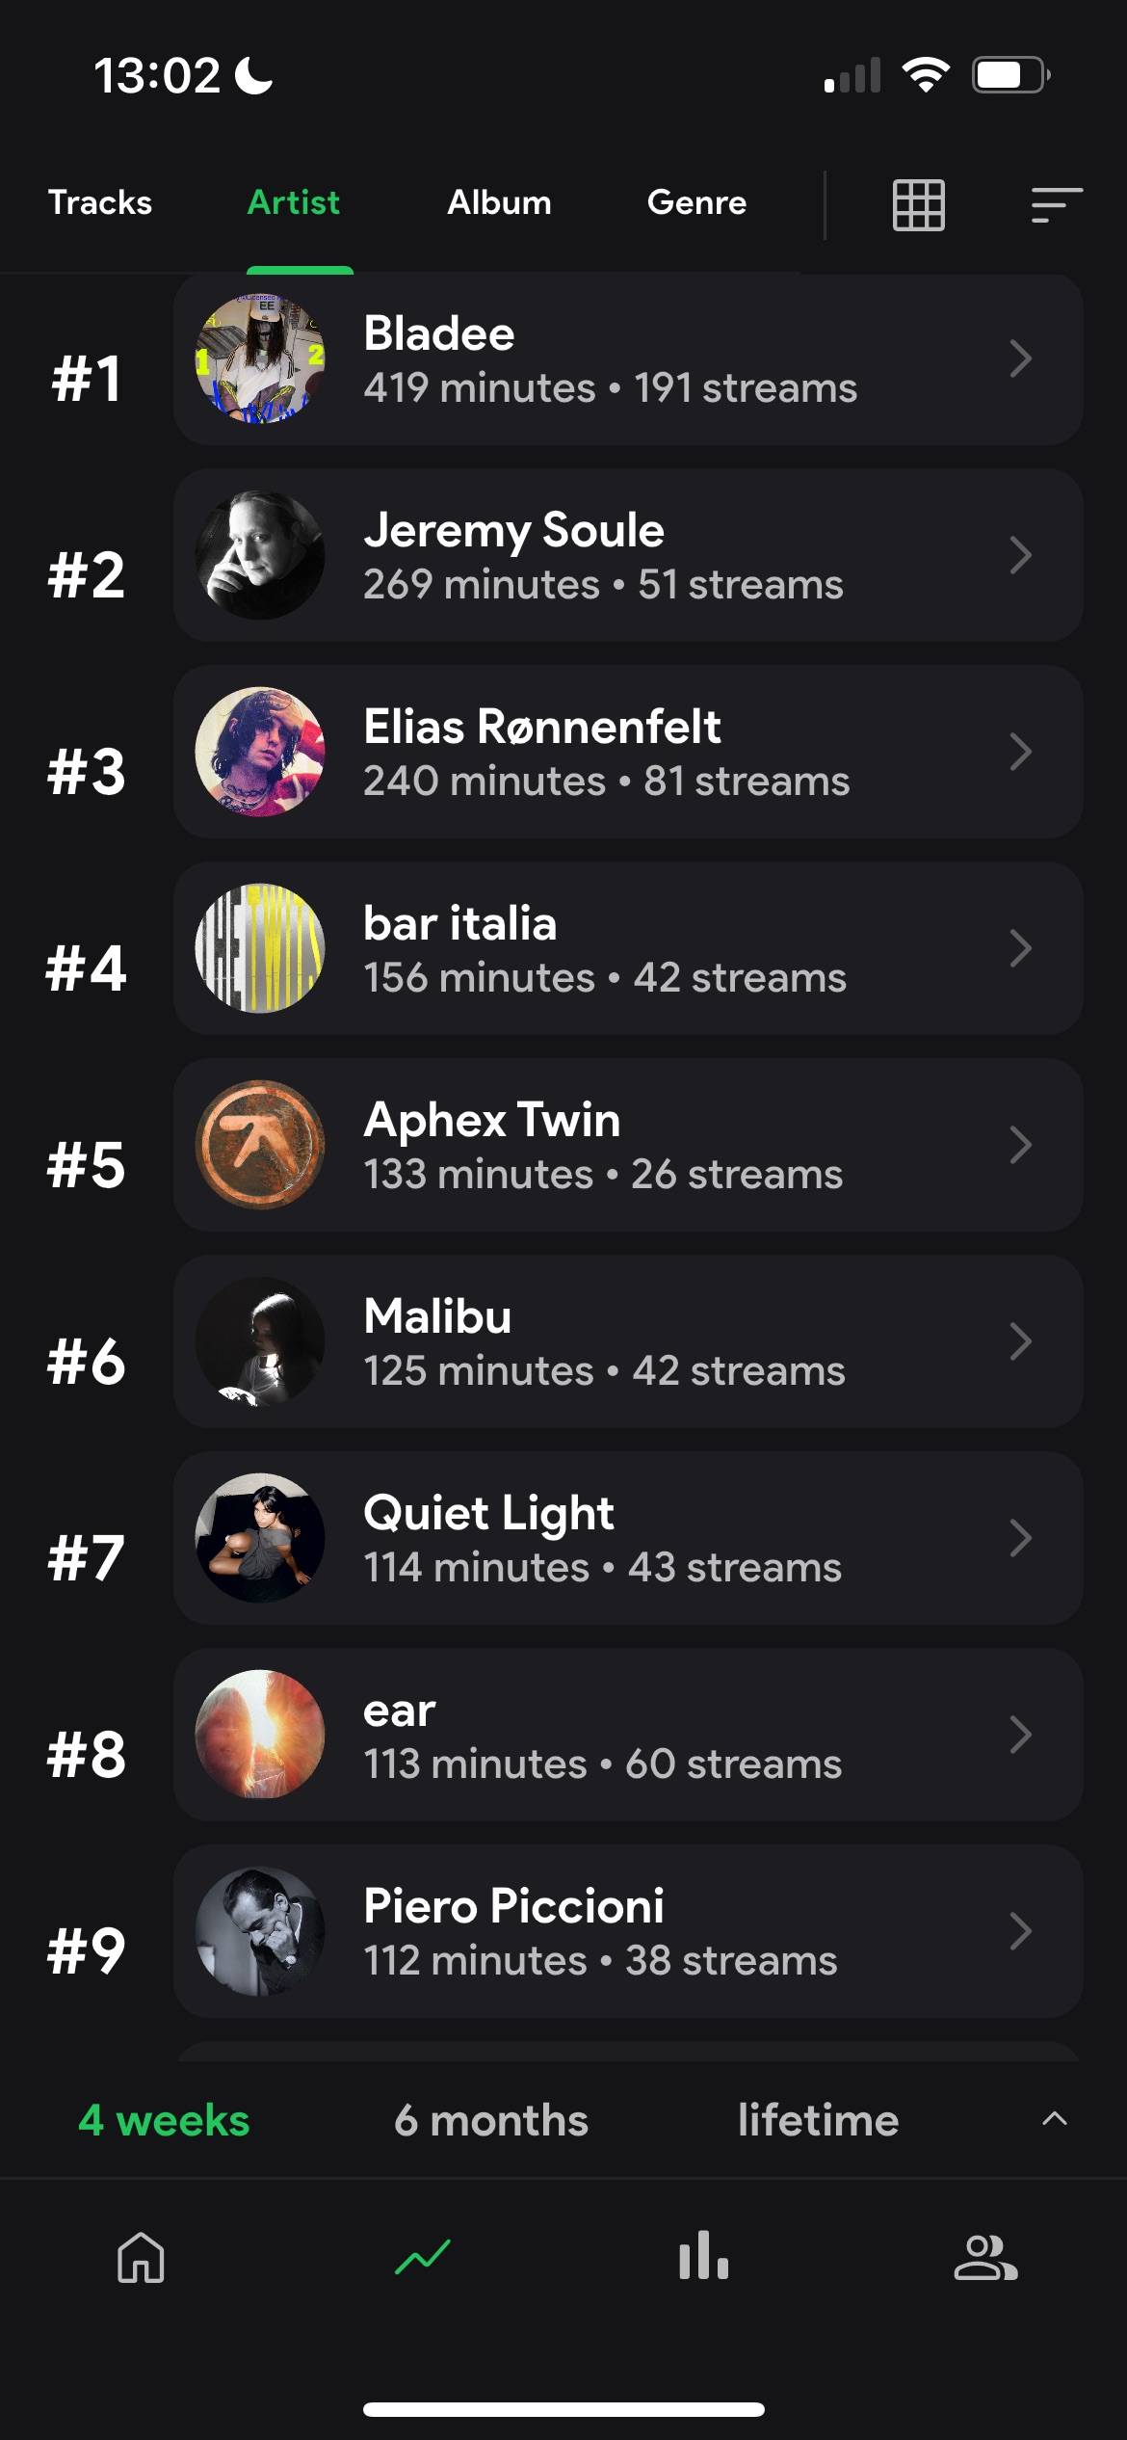The image size is (1127, 2440).
Task: Open Jeremy Soule details via chevron
Action: [x=1021, y=555]
